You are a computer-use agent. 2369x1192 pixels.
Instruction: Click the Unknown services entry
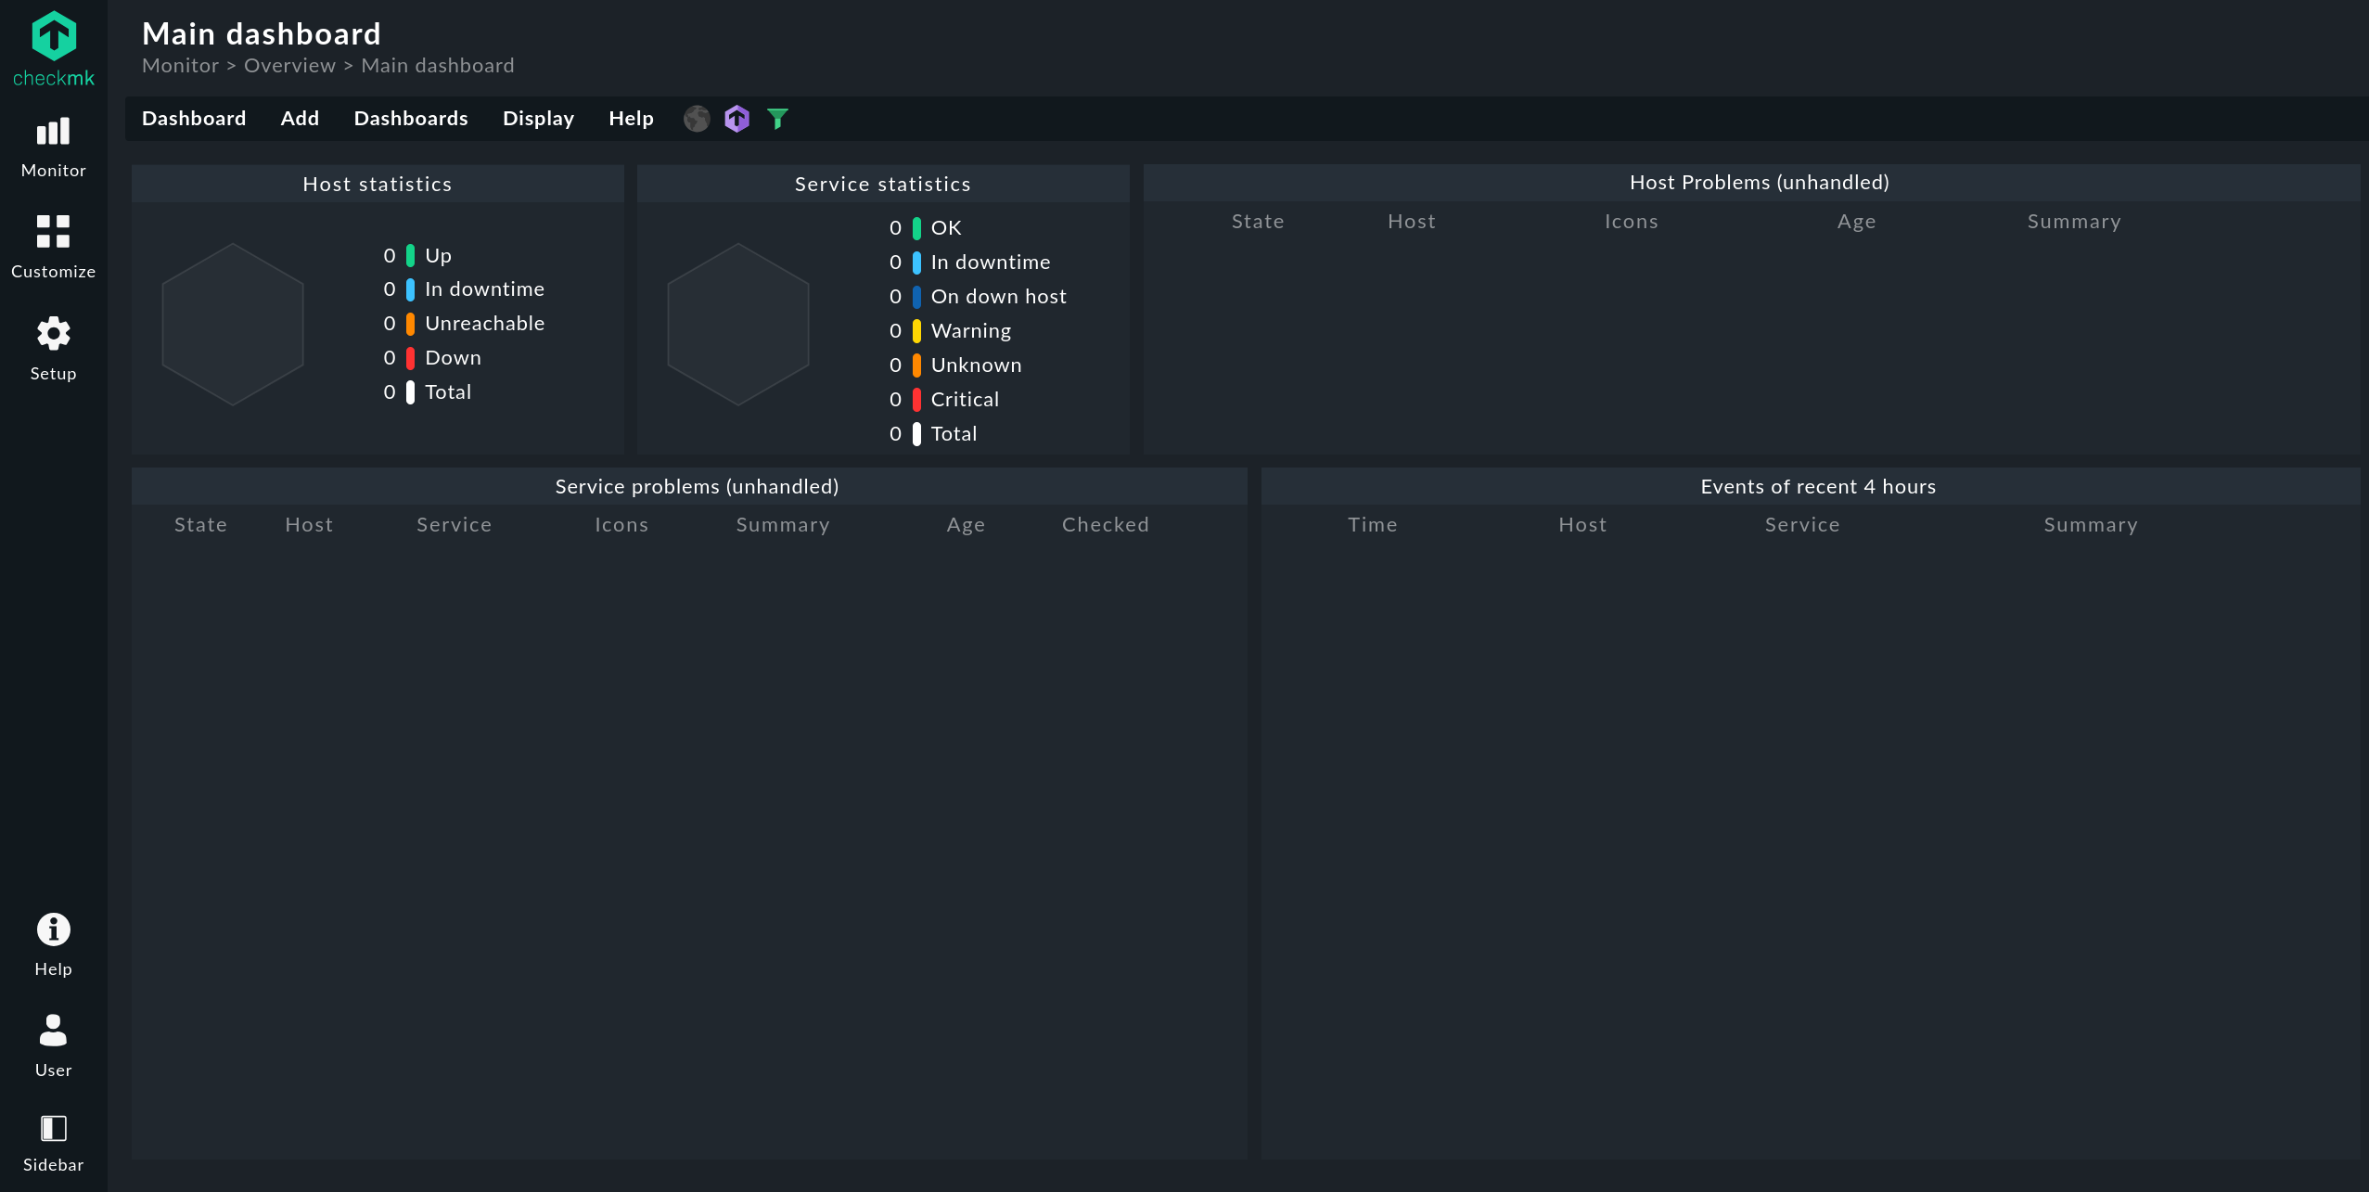[x=976, y=365]
